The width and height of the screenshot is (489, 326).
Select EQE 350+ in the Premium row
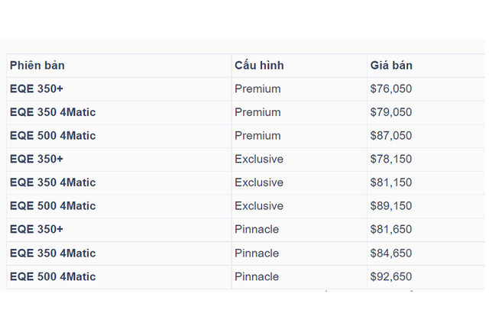click(x=36, y=89)
